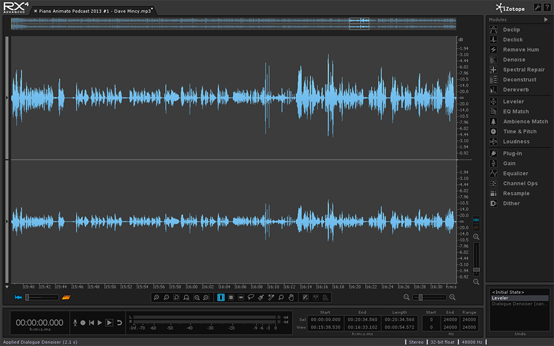Click the zoom to selection tool
The width and height of the screenshot is (554, 346).
tap(176, 298)
